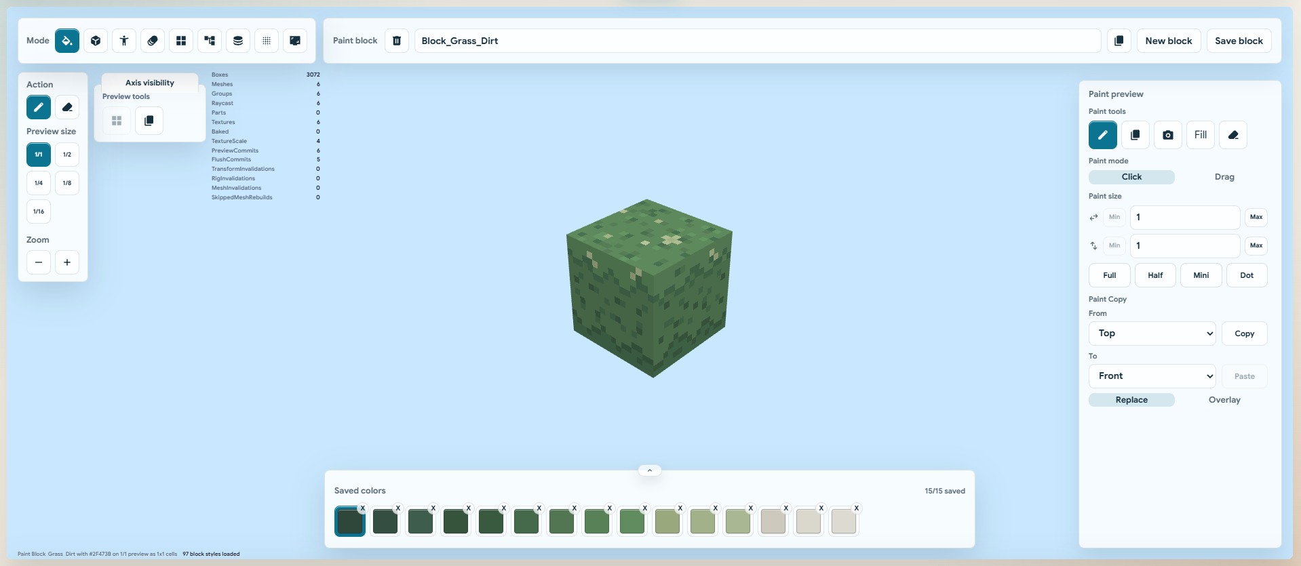Open the To face dropdown showing Front
This screenshot has height=566, width=1301.
[1153, 376]
